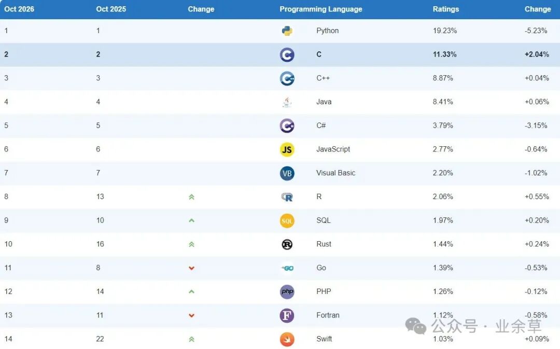
Task: Click the C# logo icon
Action: tap(287, 125)
